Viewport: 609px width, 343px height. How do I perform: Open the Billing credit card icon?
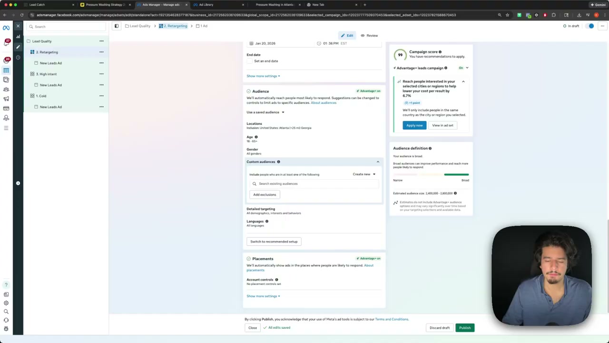[6, 108]
